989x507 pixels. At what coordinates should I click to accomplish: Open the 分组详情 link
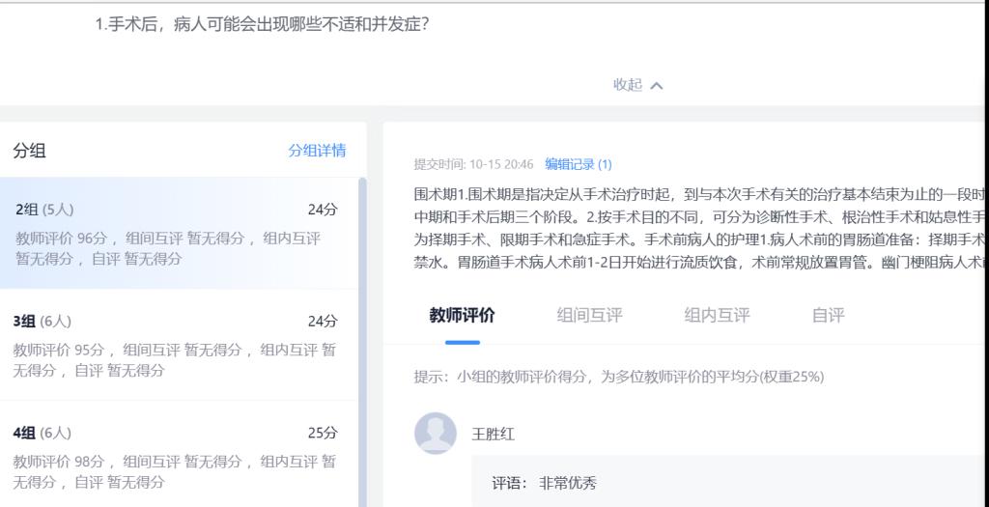pyautogui.click(x=317, y=151)
